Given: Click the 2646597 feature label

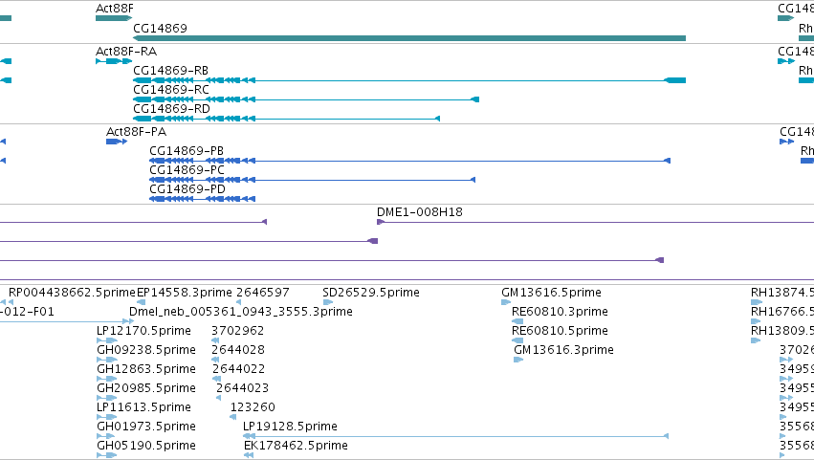Looking at the screenshot, I should 263,293.
